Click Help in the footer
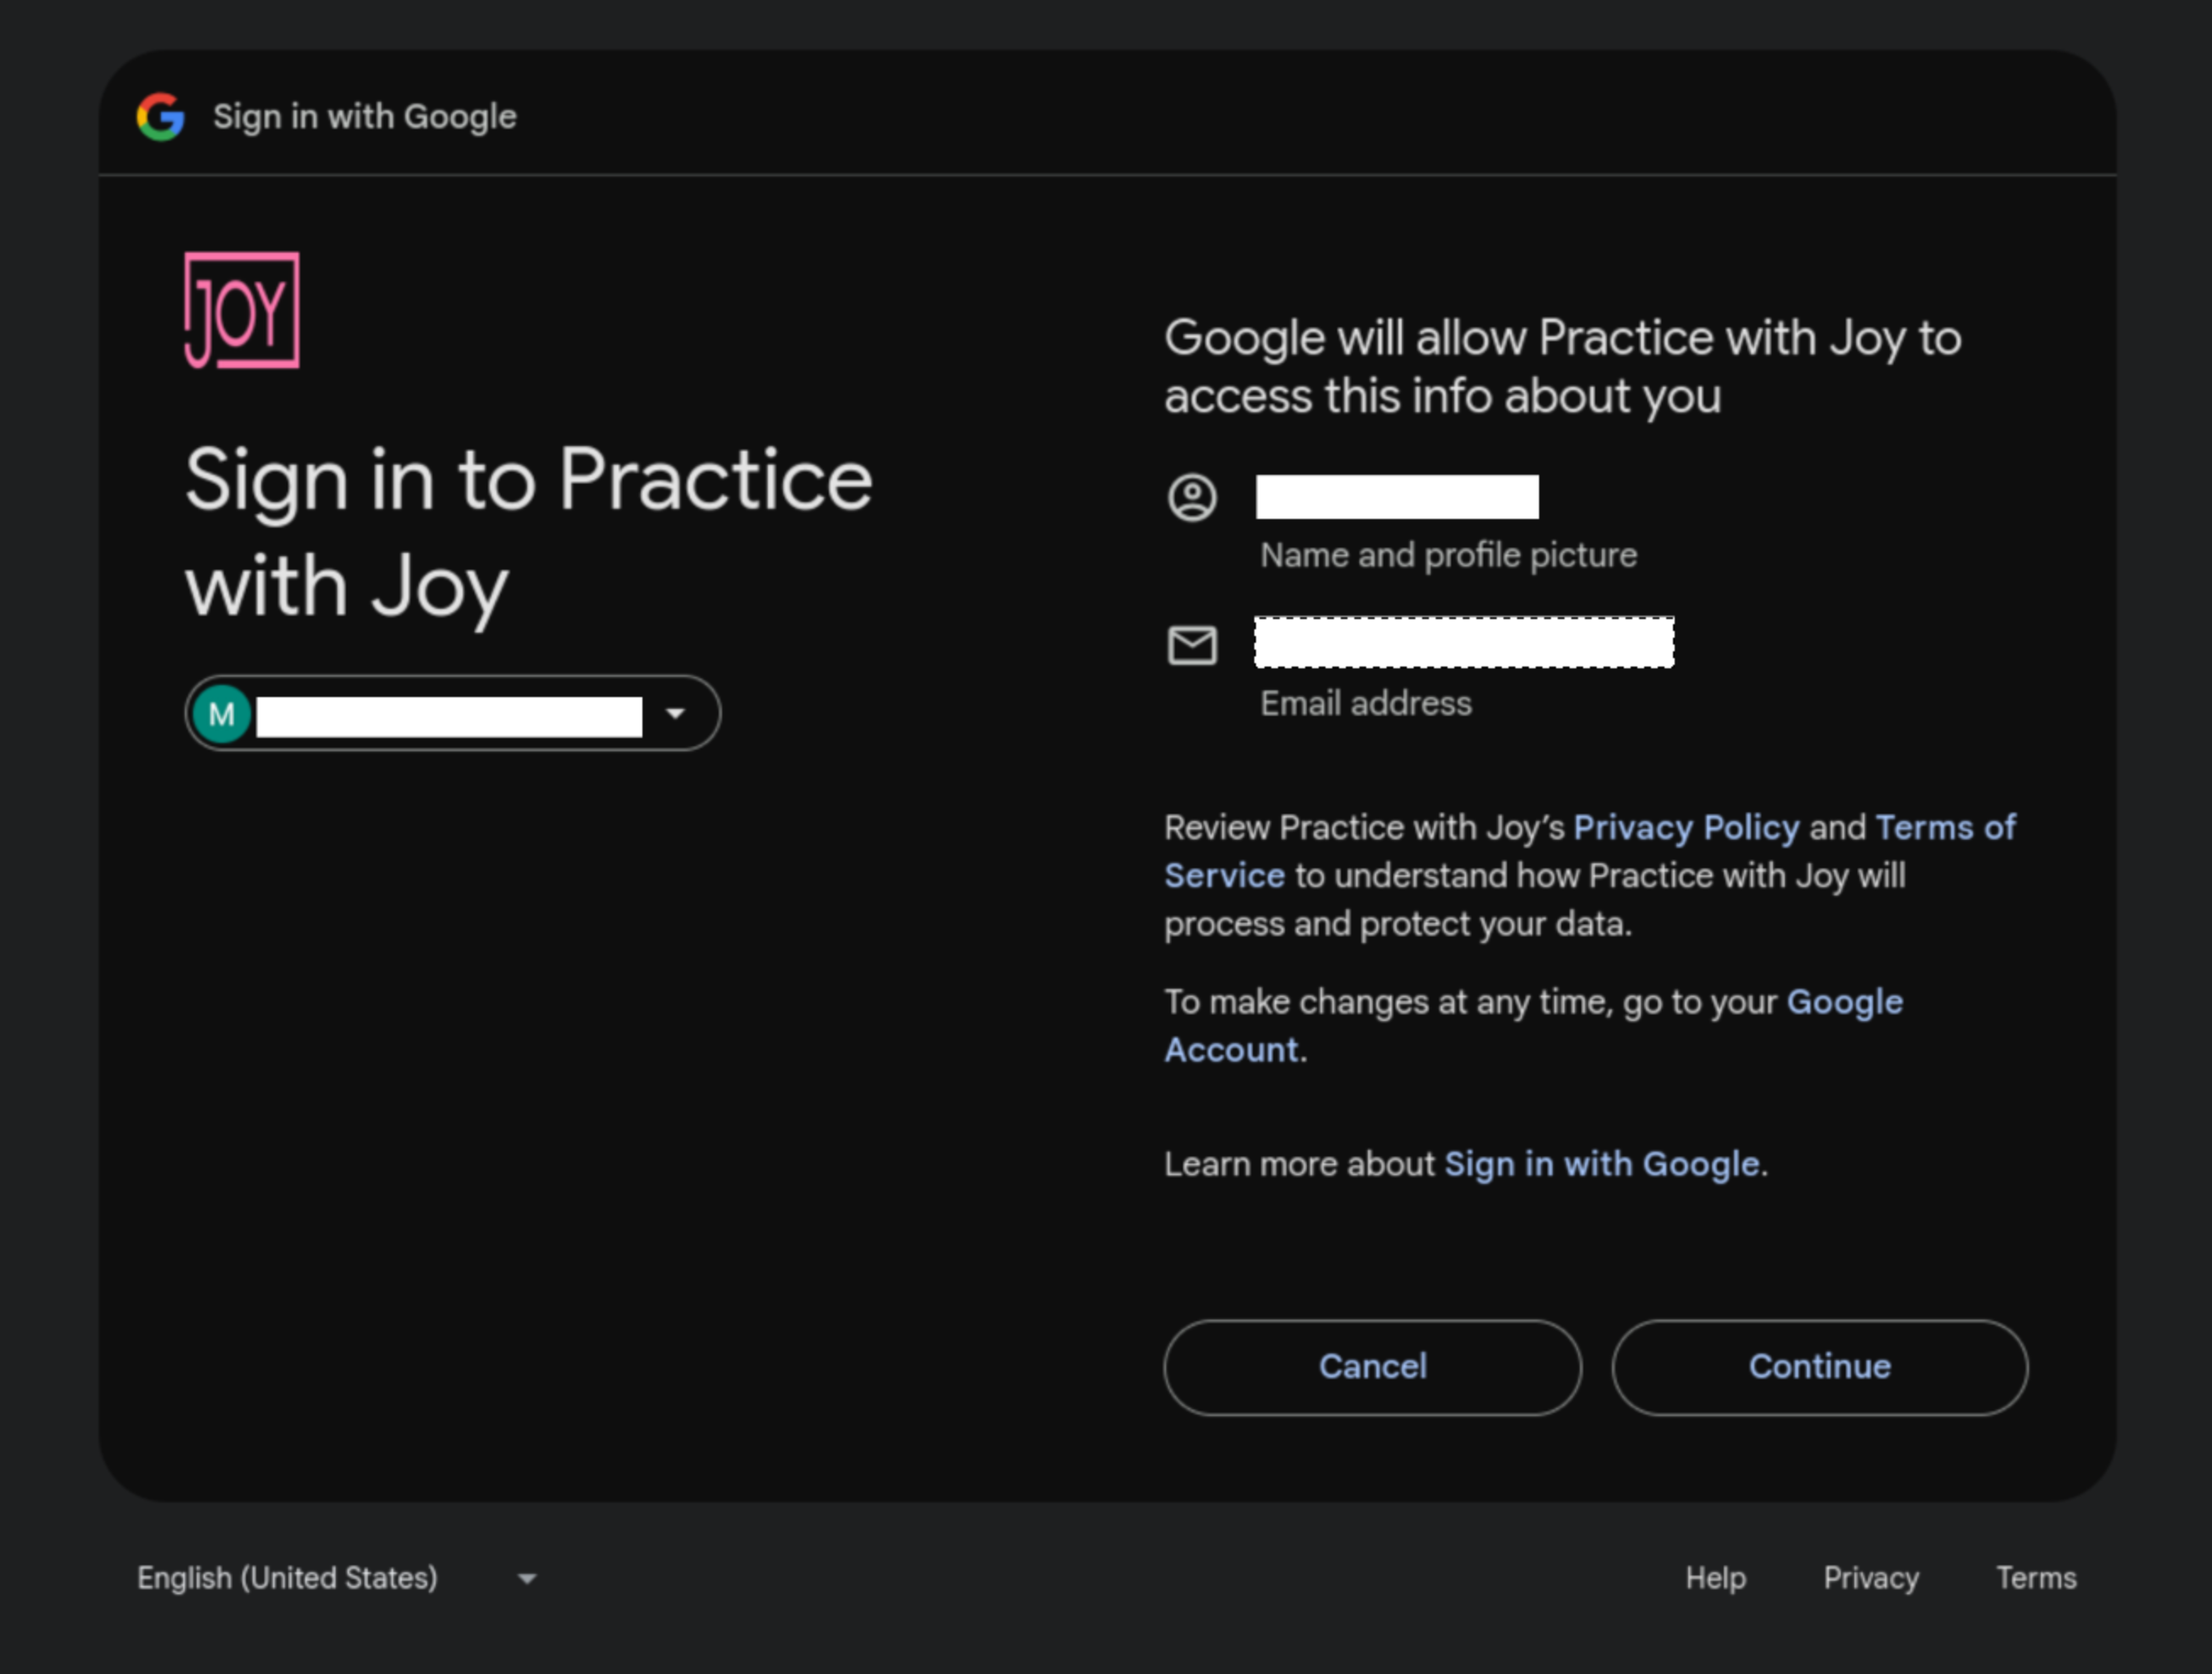The height and width of the screenshot is (1674, 2212). click(x=1715, y=1578)
